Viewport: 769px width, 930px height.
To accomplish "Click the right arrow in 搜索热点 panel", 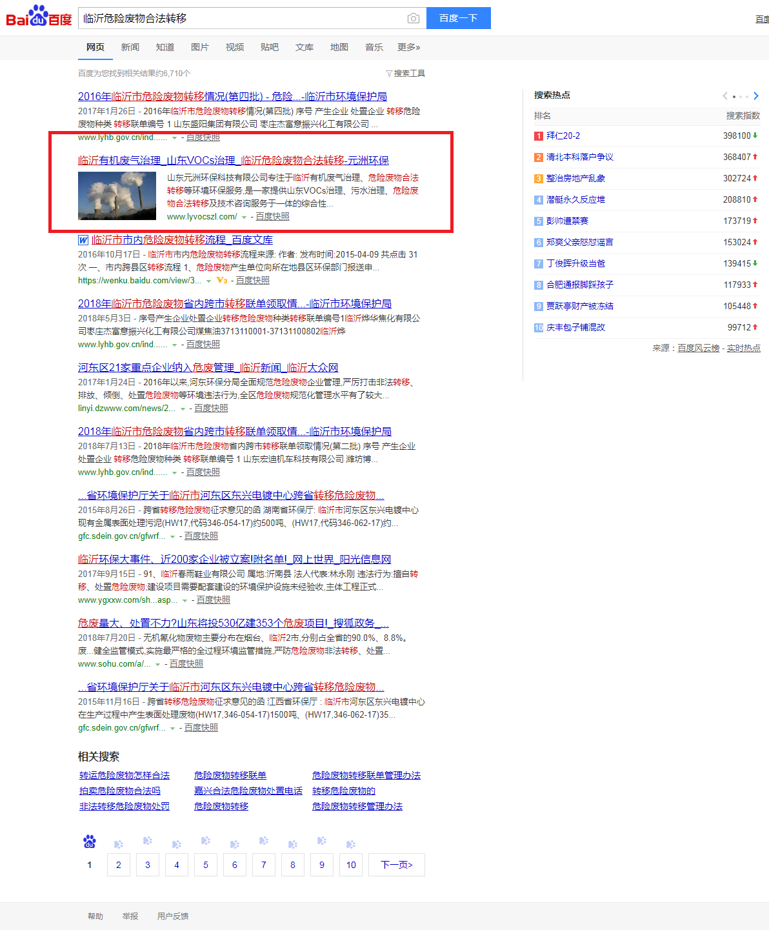I will tap(755, 96).
